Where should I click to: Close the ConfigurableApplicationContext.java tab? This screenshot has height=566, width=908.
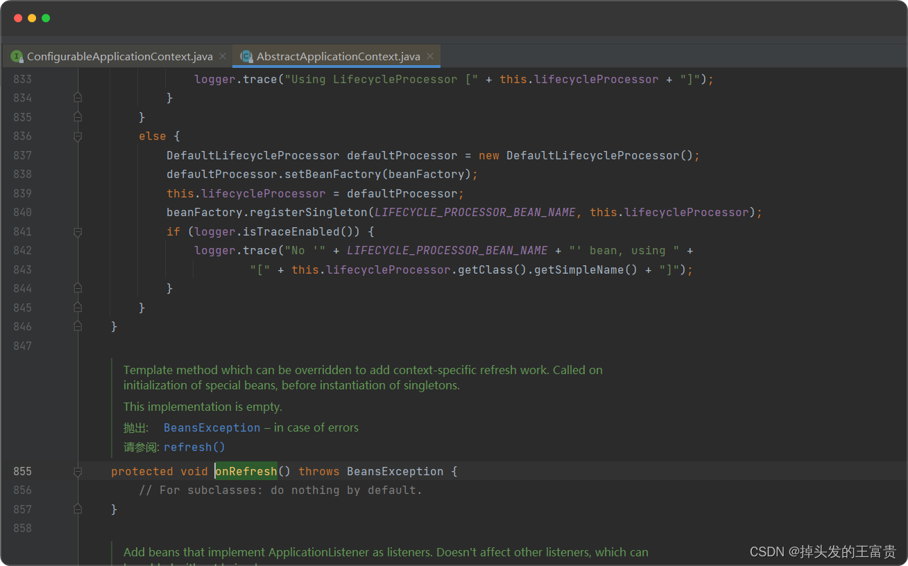[222, 57]
